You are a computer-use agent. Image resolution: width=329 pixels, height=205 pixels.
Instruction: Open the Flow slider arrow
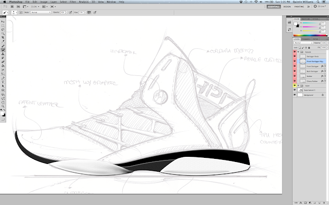[85, 12]
